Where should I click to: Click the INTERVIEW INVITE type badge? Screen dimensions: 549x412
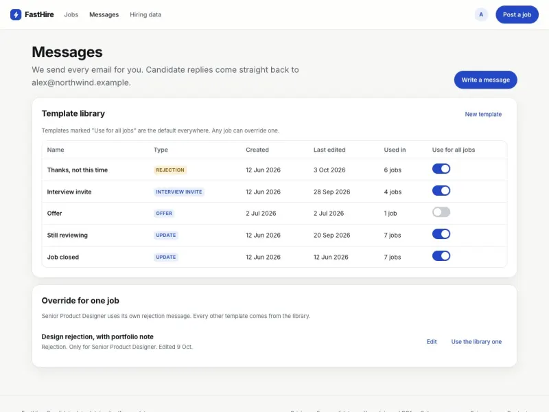pyautogui.click(x=179, y=192)
